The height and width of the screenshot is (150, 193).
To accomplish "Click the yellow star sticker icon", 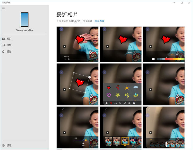I will tap(117, 95).
